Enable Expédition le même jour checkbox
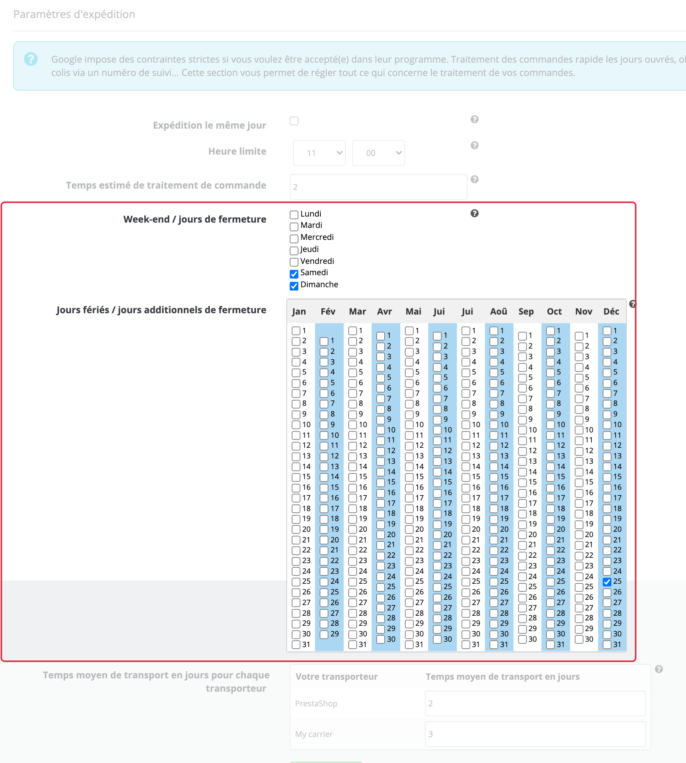The image size is (686, 763). pyautogui.click(x=294, y=121)
